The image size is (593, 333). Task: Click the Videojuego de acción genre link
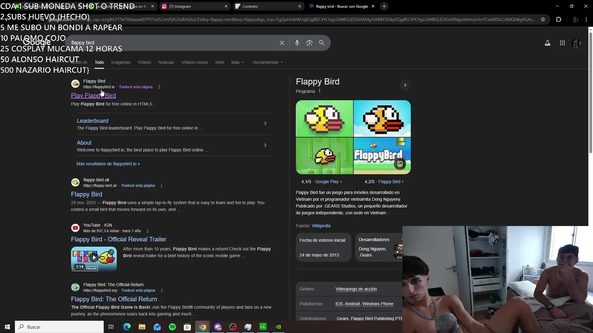coord(356,289)
